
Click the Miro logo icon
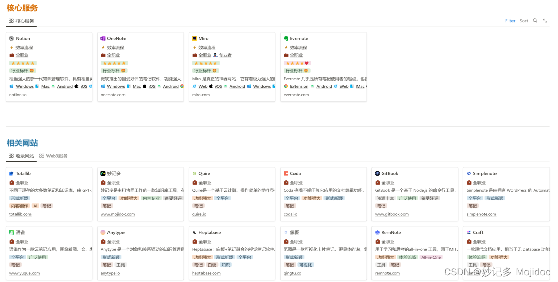tap(194, 38)
